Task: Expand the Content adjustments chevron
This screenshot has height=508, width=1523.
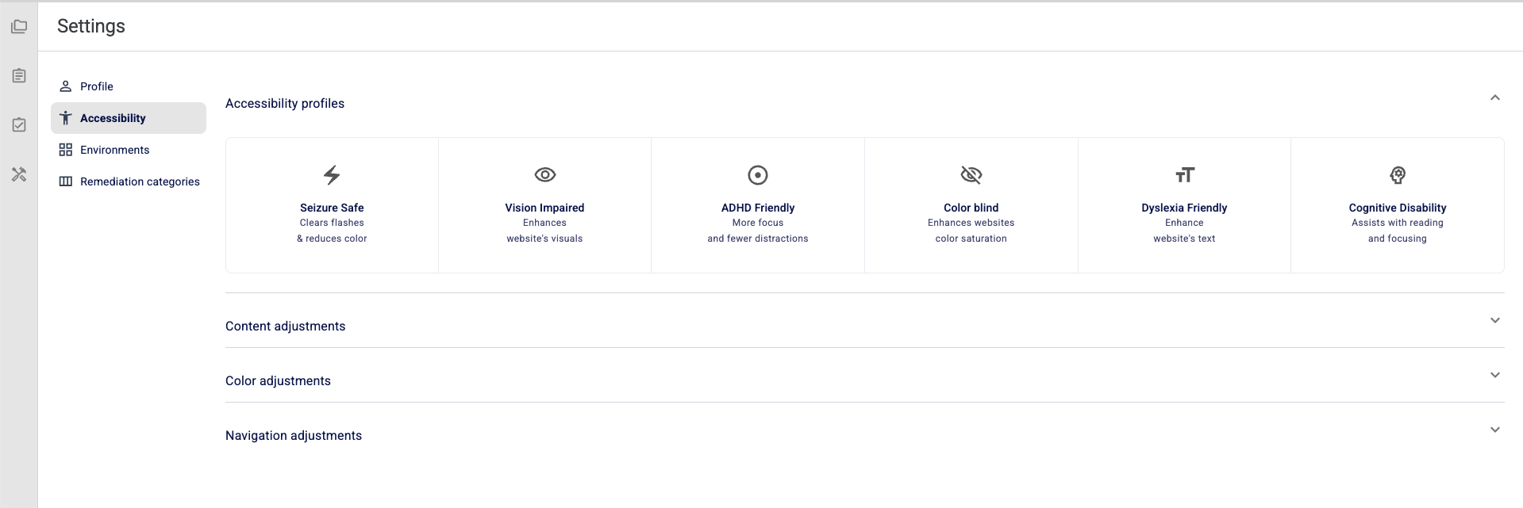Action: [x=1495, y=320]
